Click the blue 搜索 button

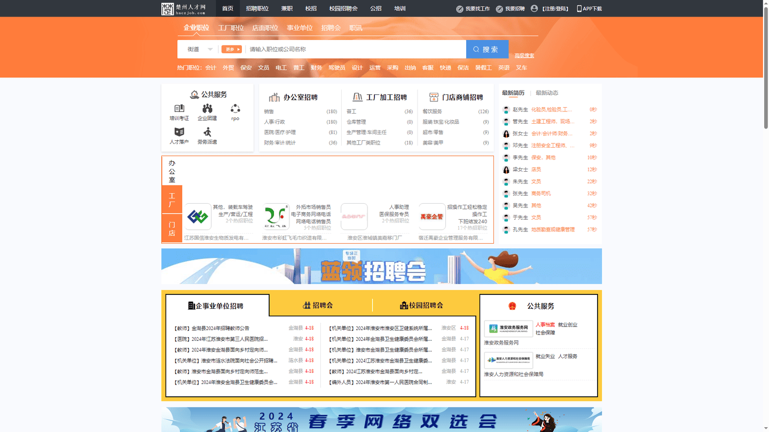pos(487,49)
